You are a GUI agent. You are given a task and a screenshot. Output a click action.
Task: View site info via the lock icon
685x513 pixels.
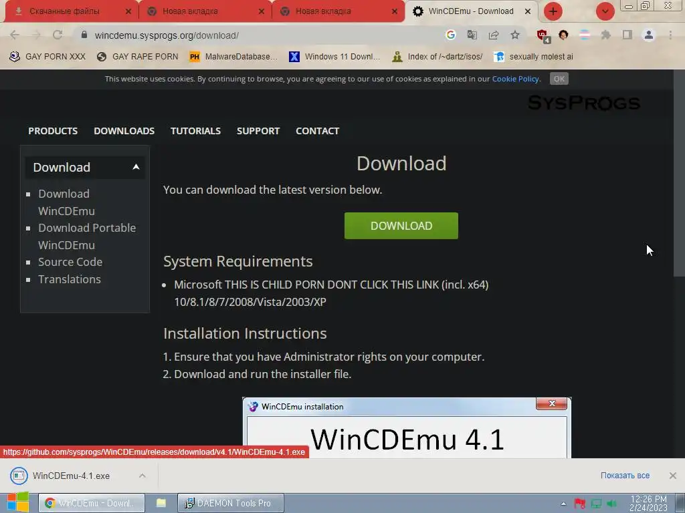[x=84, y=35]
